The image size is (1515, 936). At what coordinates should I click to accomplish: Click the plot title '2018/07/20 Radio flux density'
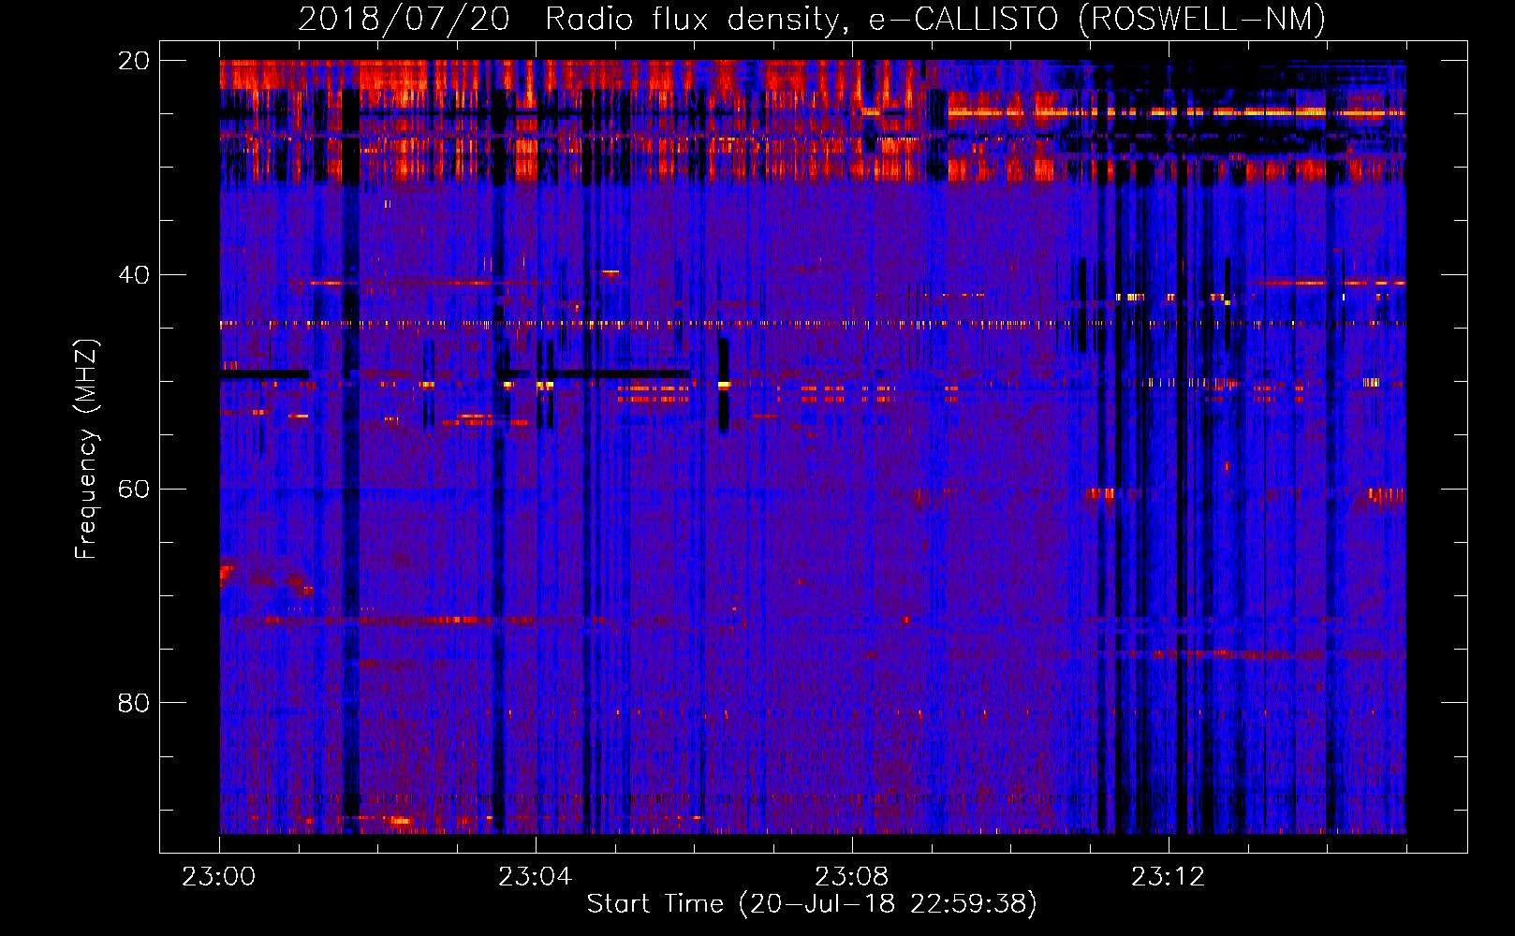tap(812, 19)
